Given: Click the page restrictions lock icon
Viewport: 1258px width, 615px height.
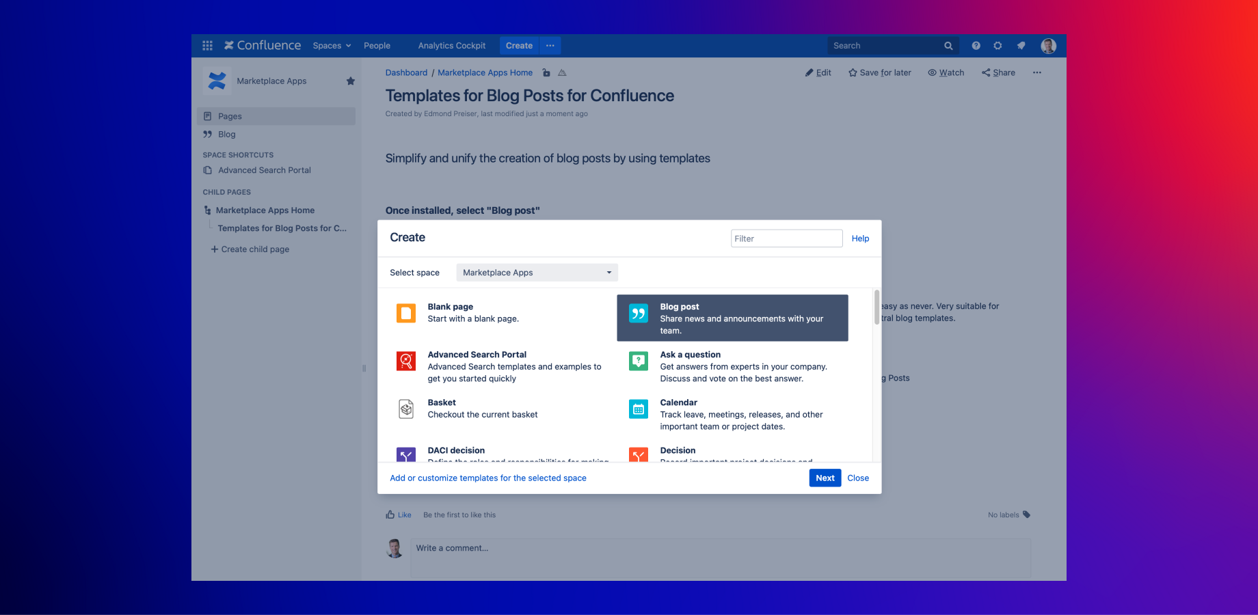Looking at the screenshot, I should pyautogui.click(x=546, y=72).
